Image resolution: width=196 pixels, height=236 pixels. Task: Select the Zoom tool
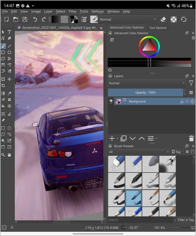[x=3, y=155]
